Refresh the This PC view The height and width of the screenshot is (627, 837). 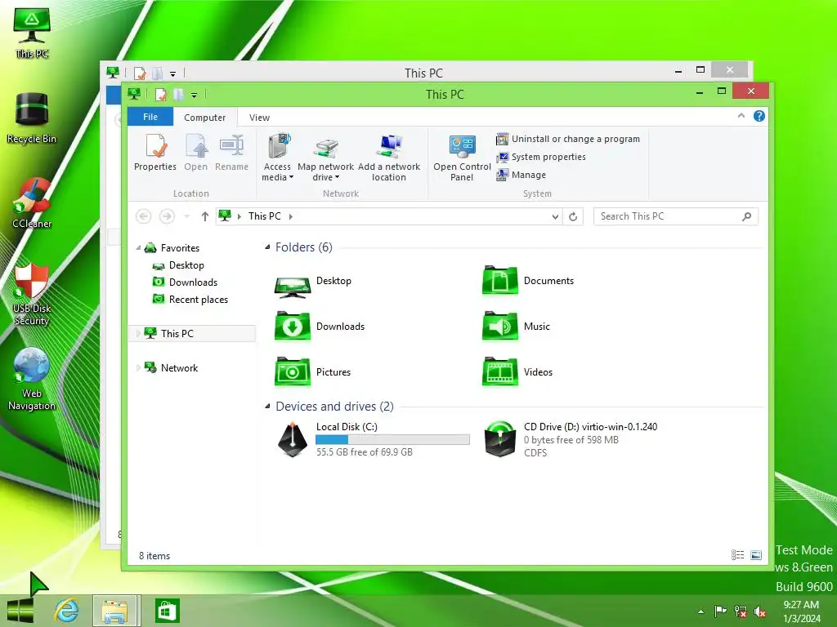pos(573,216)
